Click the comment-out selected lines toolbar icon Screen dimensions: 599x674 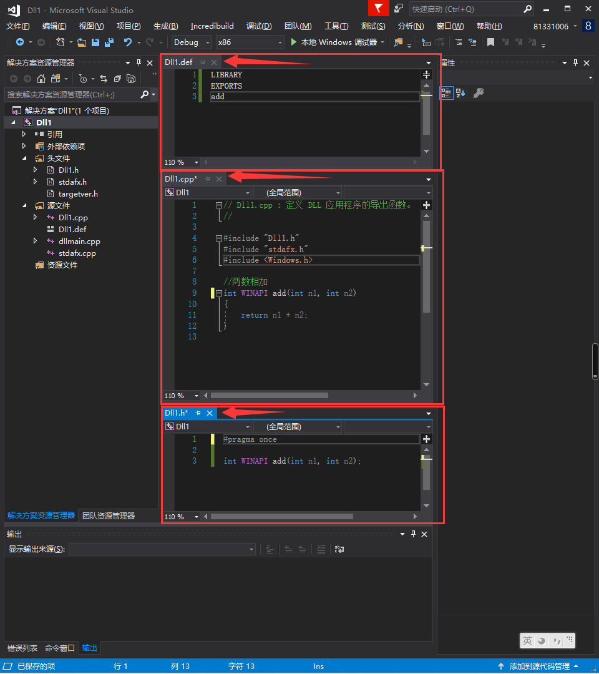tap(459, 42)
